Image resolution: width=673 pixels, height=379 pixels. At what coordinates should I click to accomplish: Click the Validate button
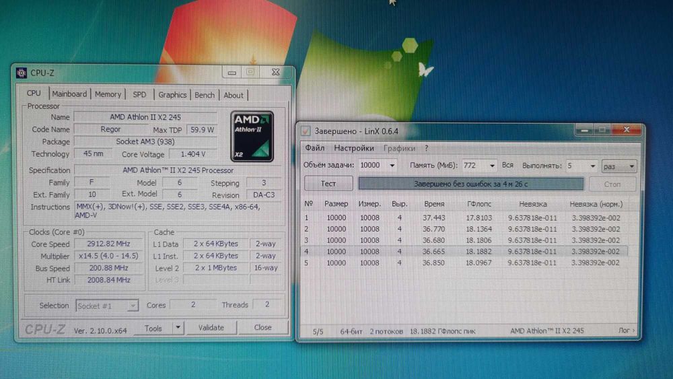tap(211, 327)
